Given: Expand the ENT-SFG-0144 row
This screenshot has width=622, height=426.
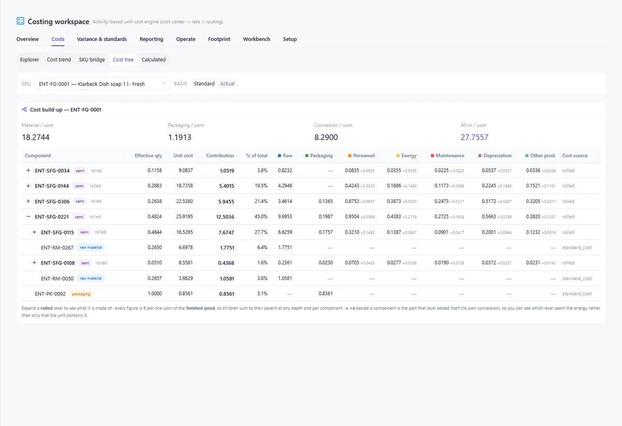Looking at the screenshot, I should point(29,186).
